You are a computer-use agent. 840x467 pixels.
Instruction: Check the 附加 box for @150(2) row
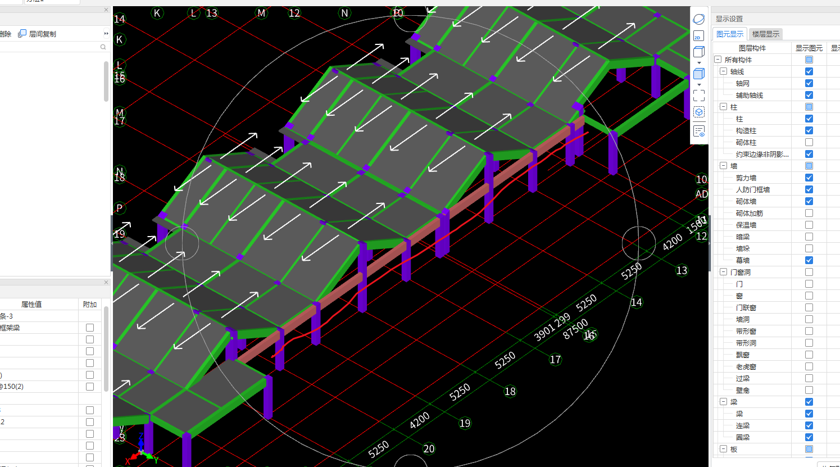(x=90, y=387)
